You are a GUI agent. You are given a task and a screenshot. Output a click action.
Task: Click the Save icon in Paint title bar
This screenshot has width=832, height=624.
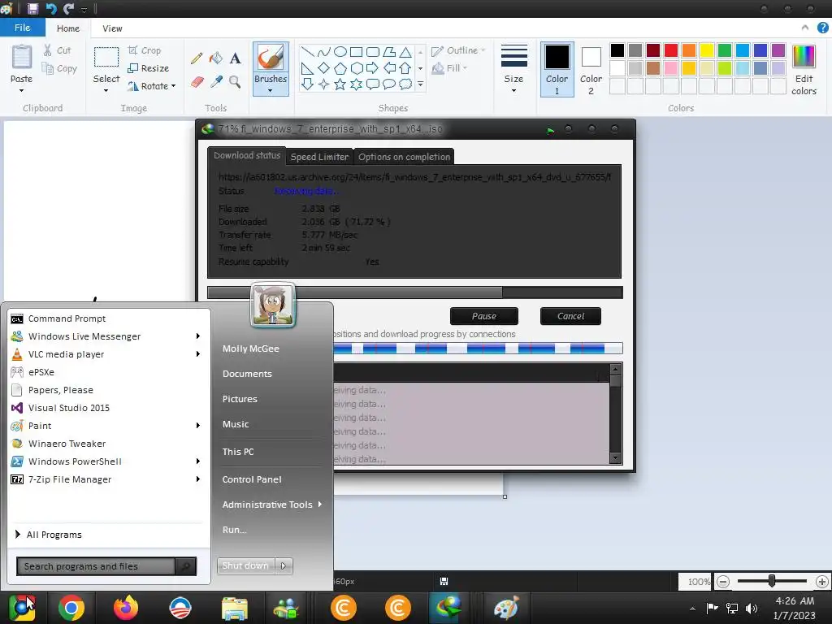(x=32, y=8)
